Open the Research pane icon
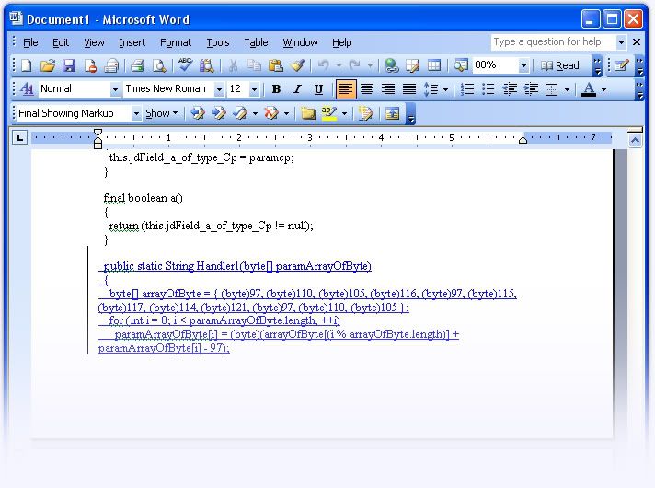The width and height of the screenshot is (655, 488). 206,65
